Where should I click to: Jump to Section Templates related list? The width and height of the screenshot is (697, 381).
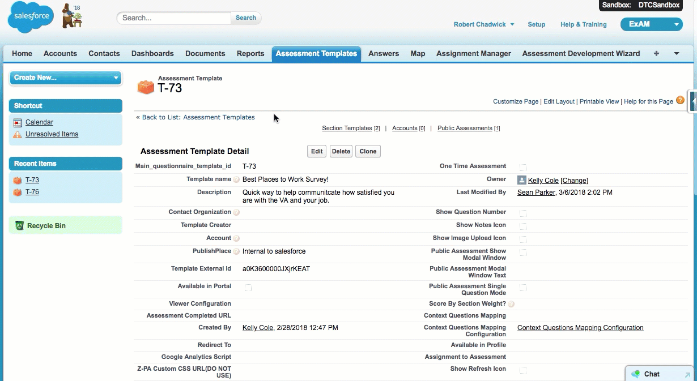(x=347, y=129)
